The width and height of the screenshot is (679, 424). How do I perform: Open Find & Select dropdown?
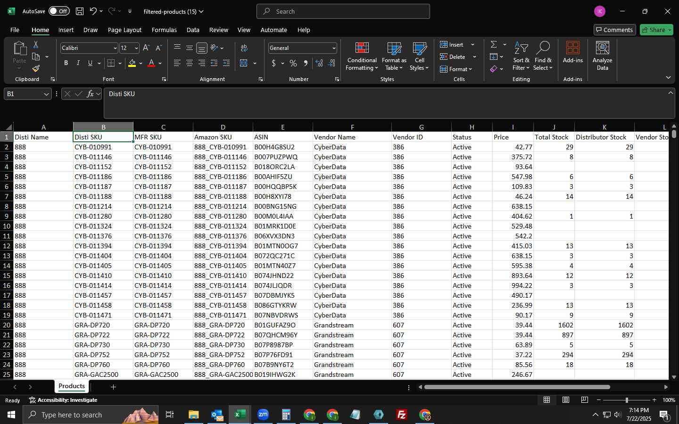[543, 57]
